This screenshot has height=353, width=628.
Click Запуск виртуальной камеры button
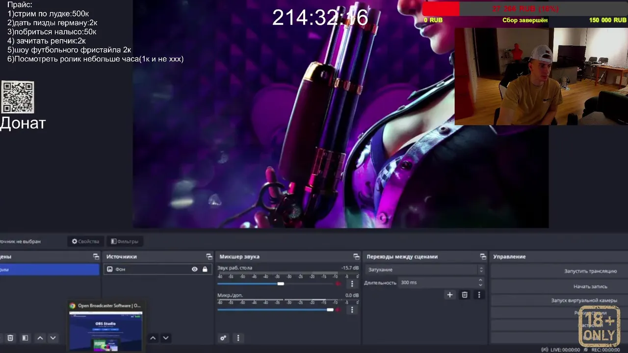coord(559,301)
